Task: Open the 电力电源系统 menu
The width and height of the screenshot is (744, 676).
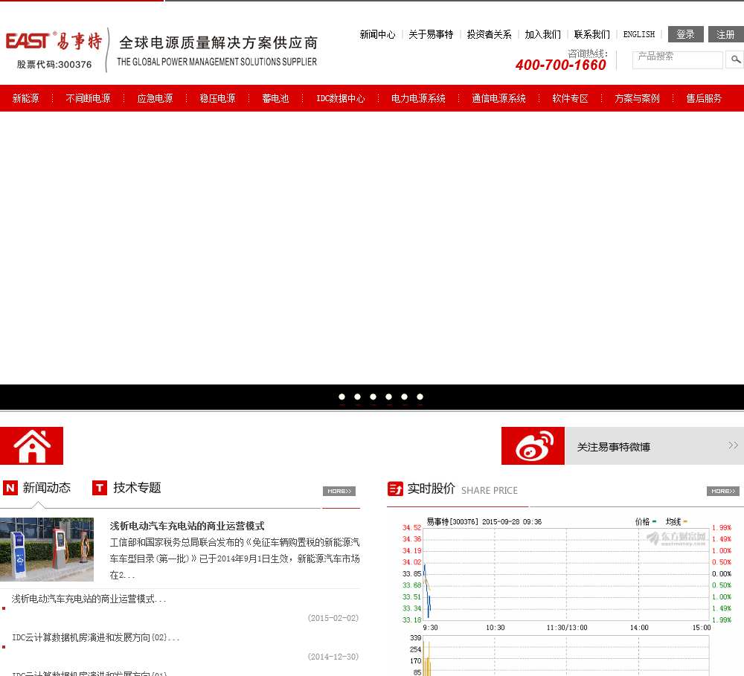Action: [x=418, y=98]
